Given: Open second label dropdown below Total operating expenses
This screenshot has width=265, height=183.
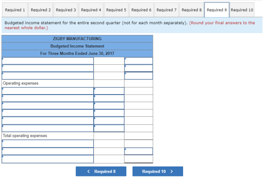Looking at the screenshot, I should 48,151.
